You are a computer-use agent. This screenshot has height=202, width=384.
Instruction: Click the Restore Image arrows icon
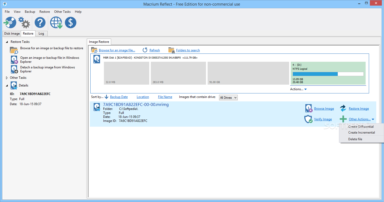[343, 108]
